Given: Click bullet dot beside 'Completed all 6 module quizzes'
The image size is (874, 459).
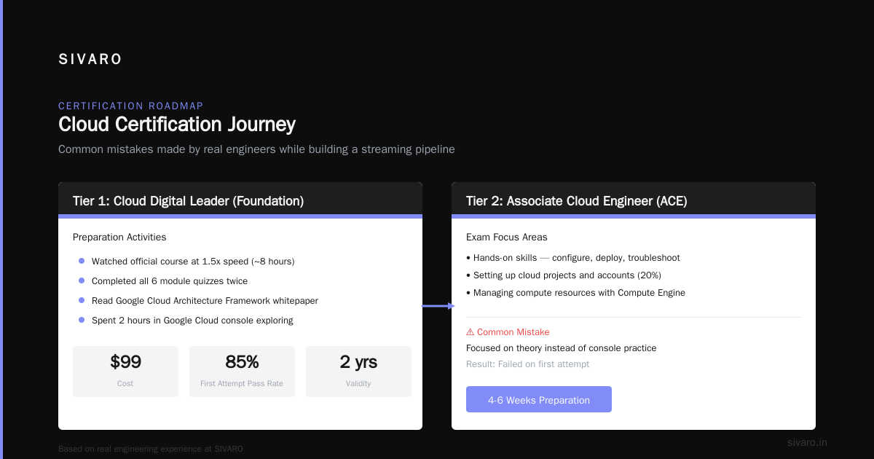Looking at the screenshot, I should [x=82, y=280].
